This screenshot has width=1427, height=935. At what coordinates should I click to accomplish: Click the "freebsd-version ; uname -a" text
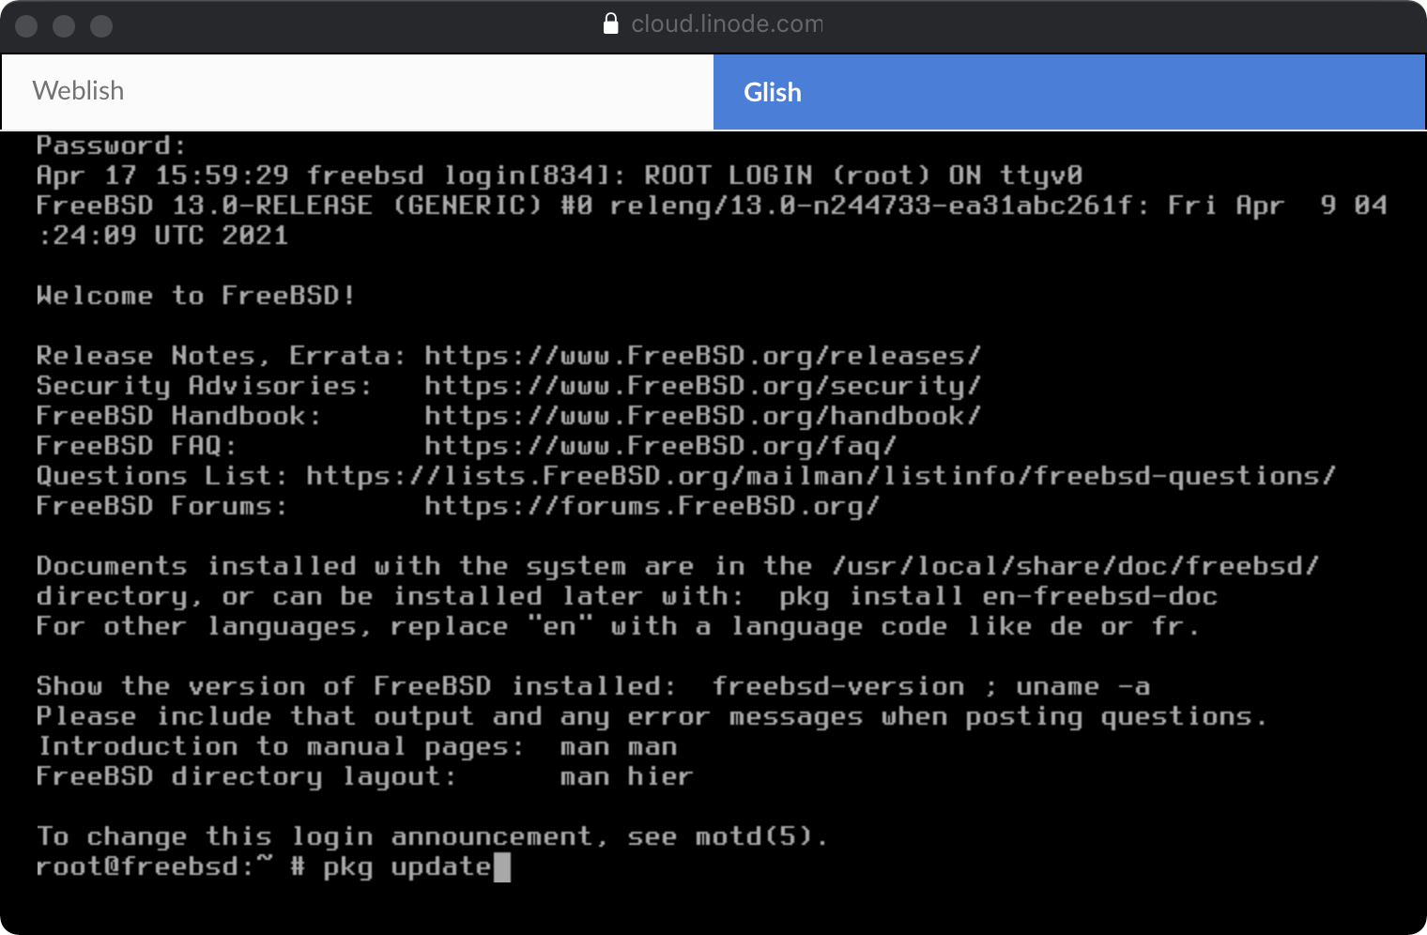tap(930, 687)
